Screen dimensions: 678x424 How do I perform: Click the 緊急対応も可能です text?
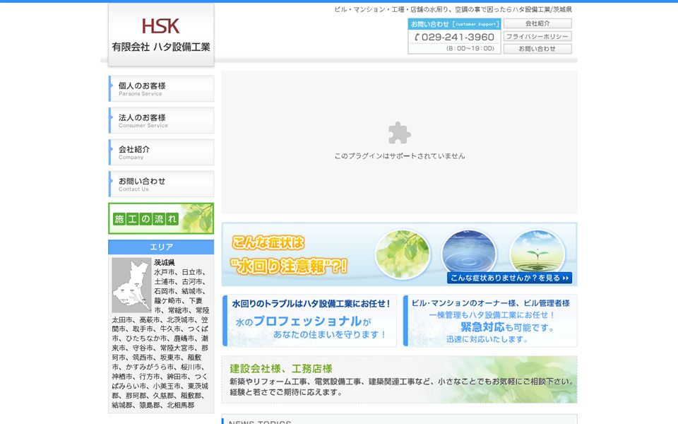(x=507, y=327)
